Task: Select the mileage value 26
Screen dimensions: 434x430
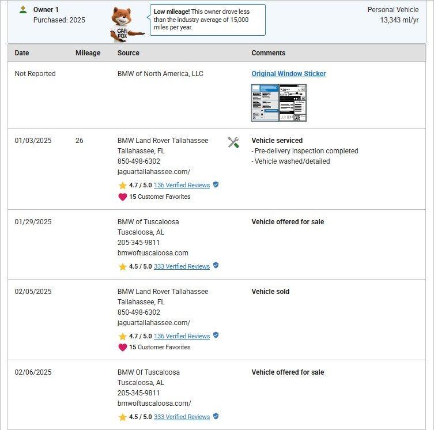Action: [79, 141]
